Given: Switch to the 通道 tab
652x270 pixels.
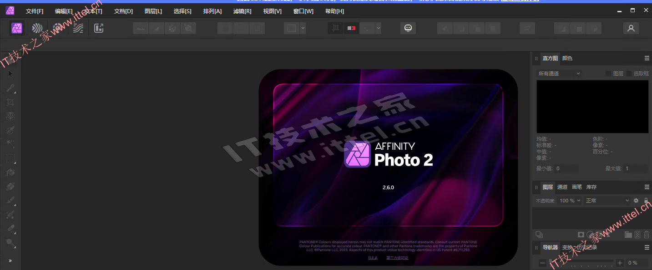Looking at the screenshot, I should click(562, 187).
